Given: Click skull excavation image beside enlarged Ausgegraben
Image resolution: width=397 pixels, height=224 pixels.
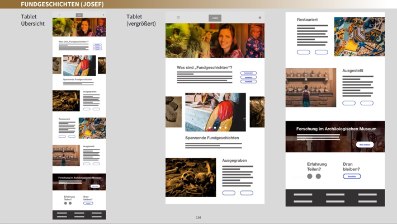Looking at the screenshot, I should [191, 178].
